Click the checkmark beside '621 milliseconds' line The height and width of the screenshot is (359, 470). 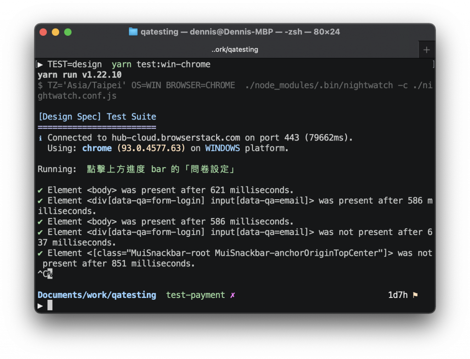click(40, 191)
